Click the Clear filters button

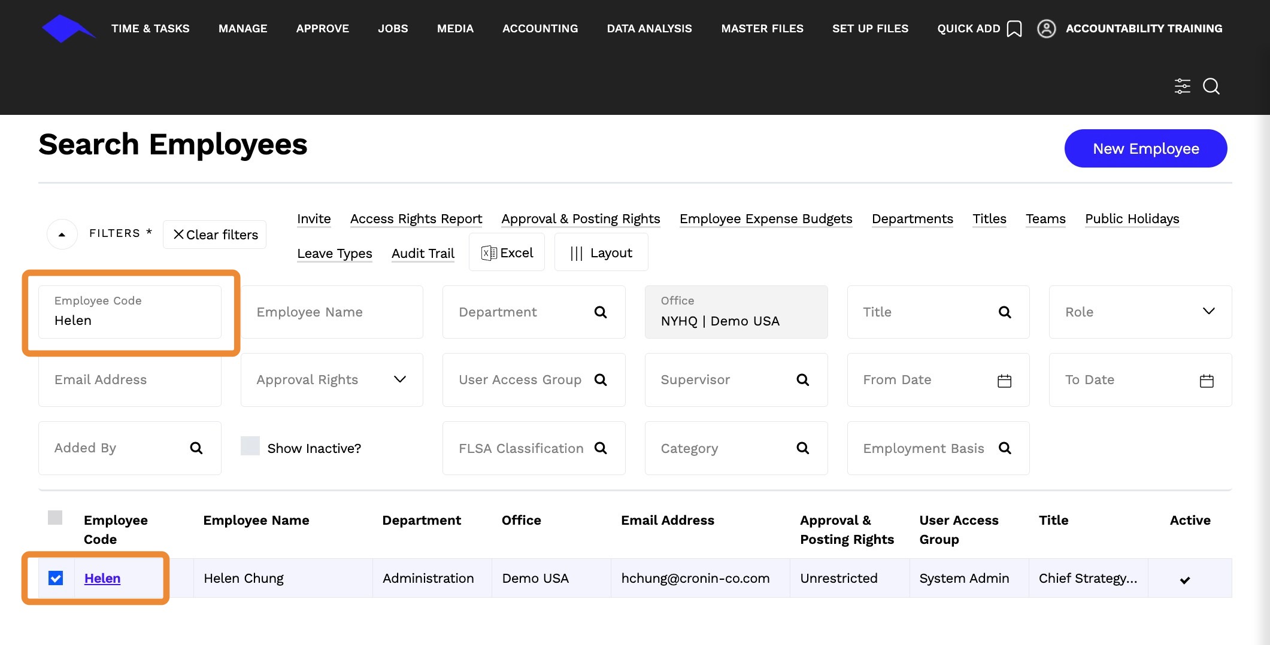pyautogui.click(x=215, y=235)
